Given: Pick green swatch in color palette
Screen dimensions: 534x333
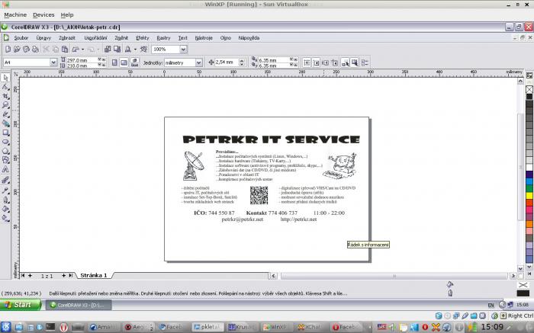Looking at the screenshot, I should 529,189.
